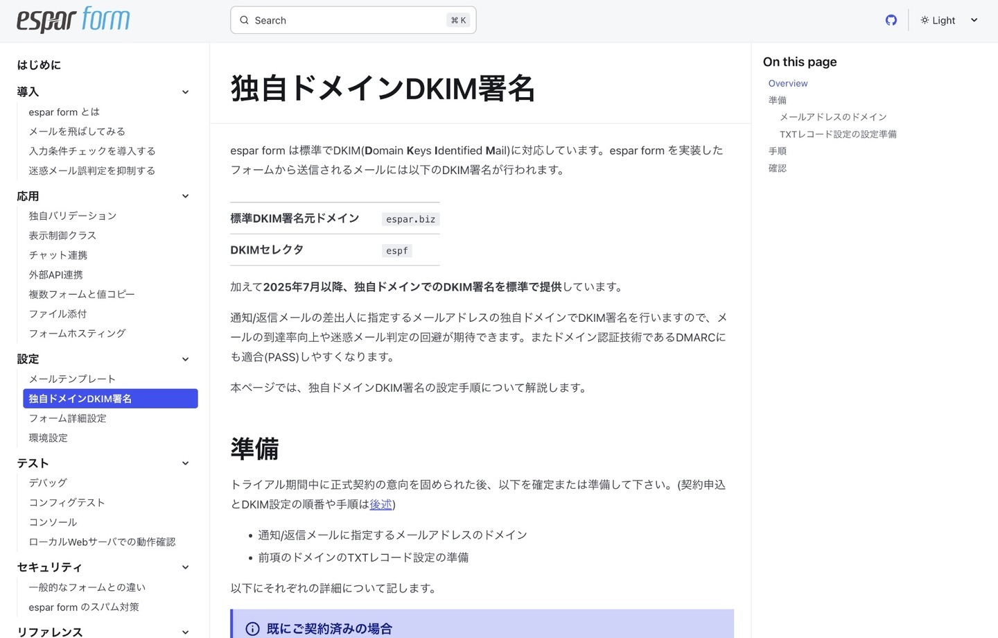
Task: Open the はじめに sidebar page
Action: click(39, 65)
